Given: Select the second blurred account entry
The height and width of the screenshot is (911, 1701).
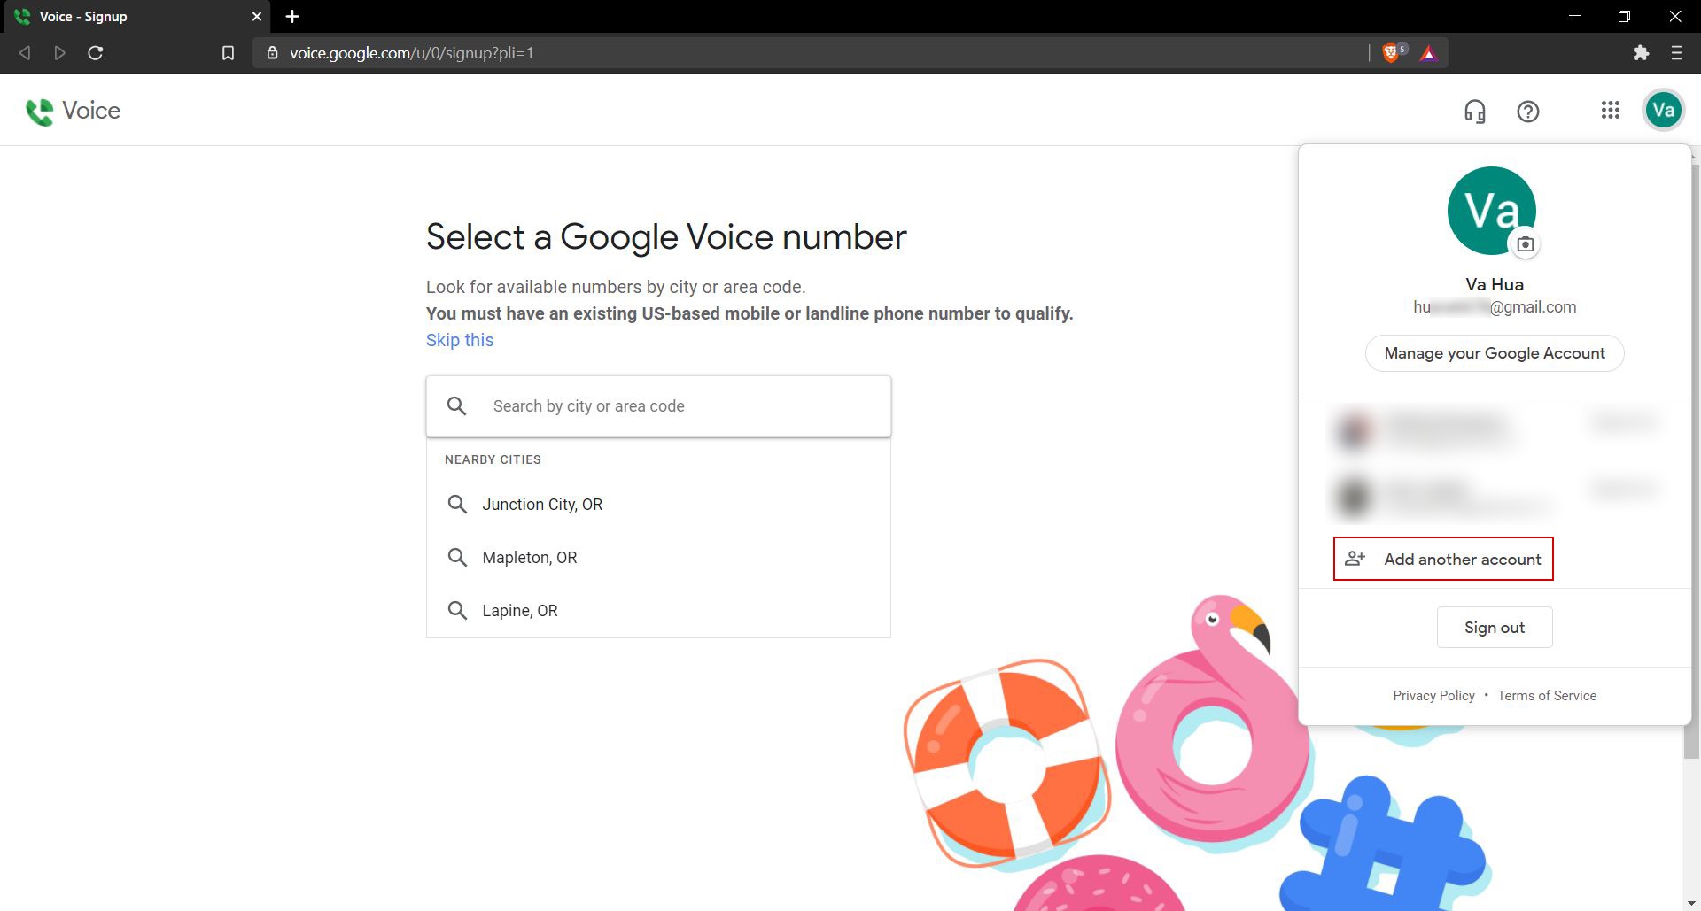Looking at the screenshot, I should (1495, 496).
